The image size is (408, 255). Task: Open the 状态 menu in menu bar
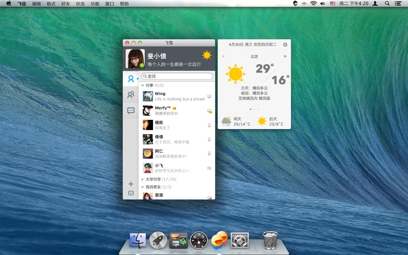pyautogui.click(x=81, y=4)
